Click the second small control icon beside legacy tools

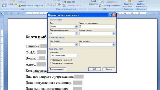[51, 4]
